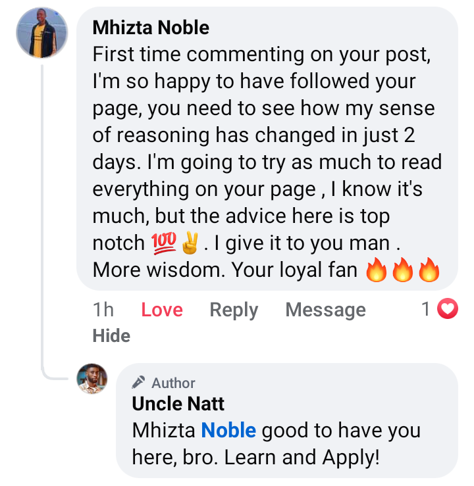Click the Mhizta Noble commenter name
This screenshot has height=486, width=474.
(x=151, y=28)
